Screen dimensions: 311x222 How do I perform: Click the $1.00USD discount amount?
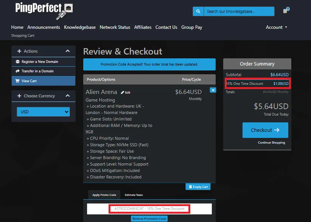[x=281, y=84]
